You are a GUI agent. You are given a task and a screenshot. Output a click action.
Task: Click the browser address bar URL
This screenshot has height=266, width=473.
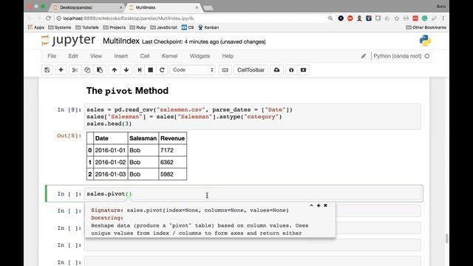129,18
